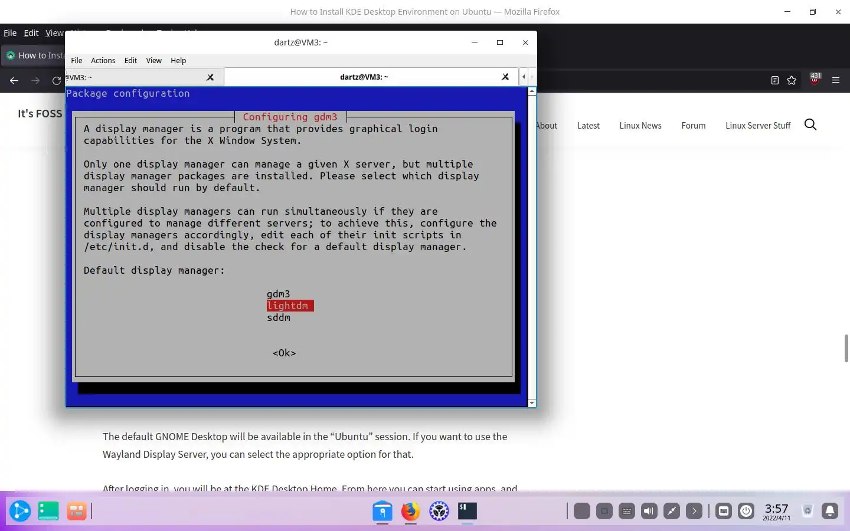The width and height of the screenshot is (850, 531).
Task: Open the terminal File menu
Action: click(x=77, y=60)
